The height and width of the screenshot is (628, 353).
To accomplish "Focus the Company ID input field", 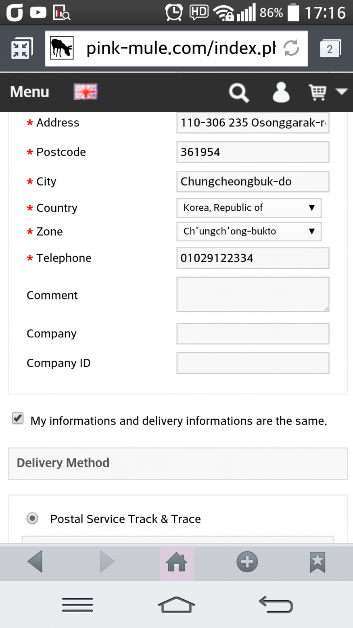I will (253, 363).
